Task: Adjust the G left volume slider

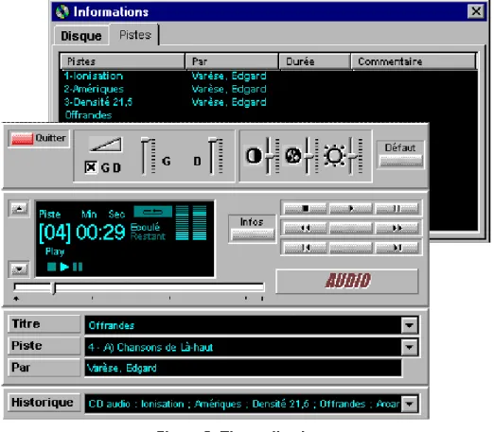Action: point(145,156)
